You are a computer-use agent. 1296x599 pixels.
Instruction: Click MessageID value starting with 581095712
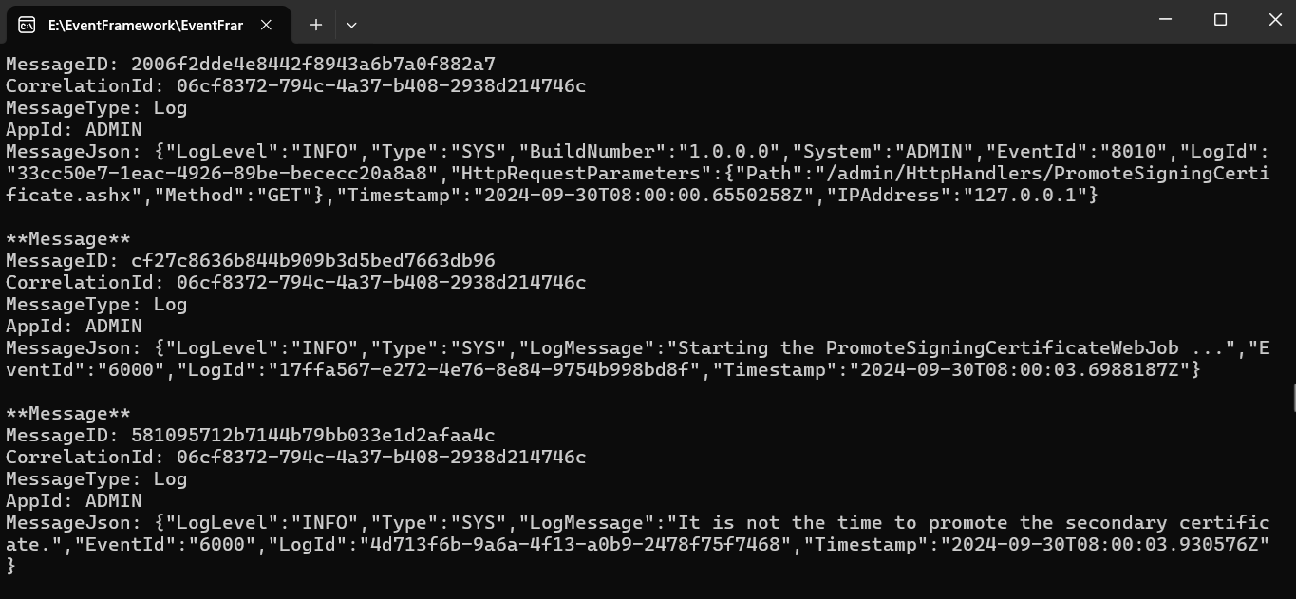coord(313,436)
